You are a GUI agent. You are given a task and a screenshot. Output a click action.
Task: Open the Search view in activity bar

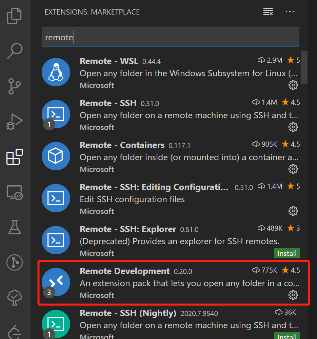pyautogui.click(x=15, y=51)
